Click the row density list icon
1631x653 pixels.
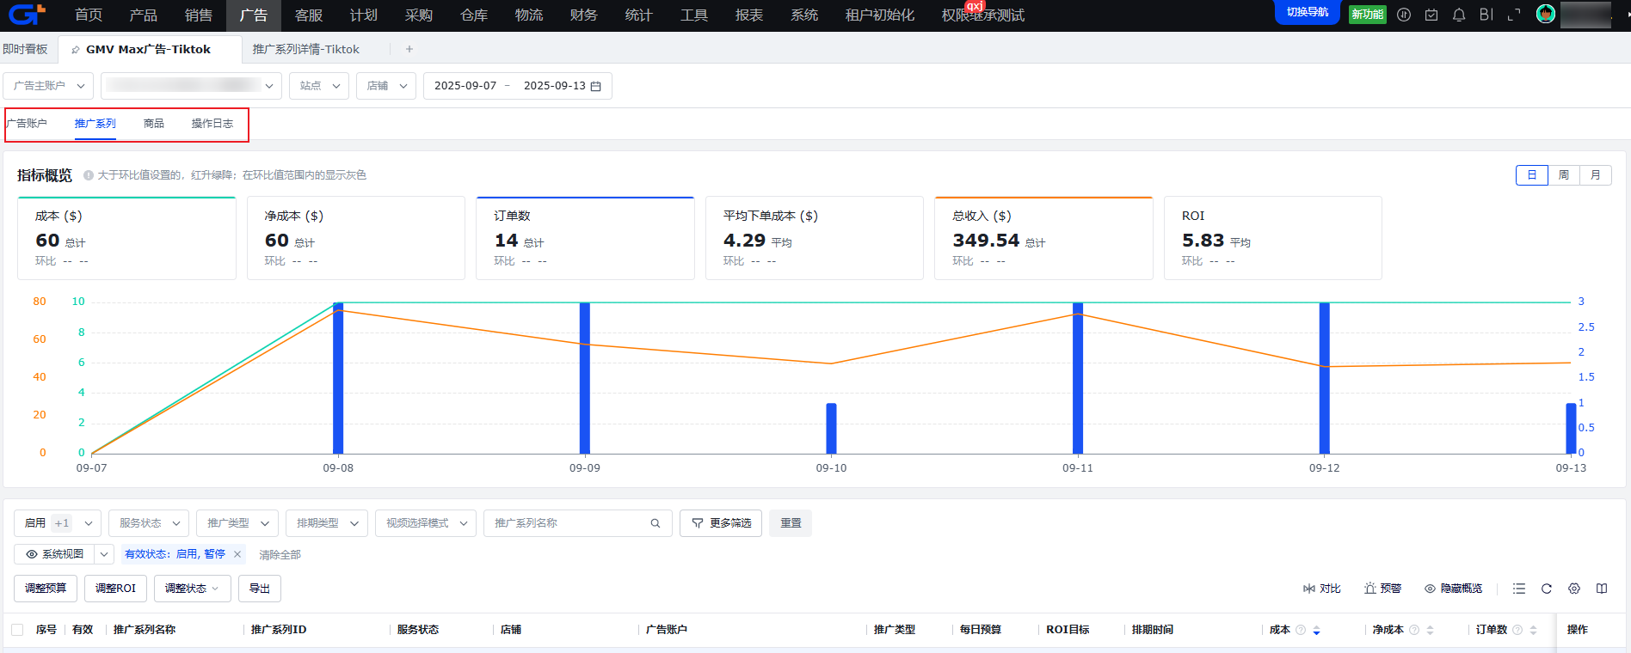[1519, 589]
